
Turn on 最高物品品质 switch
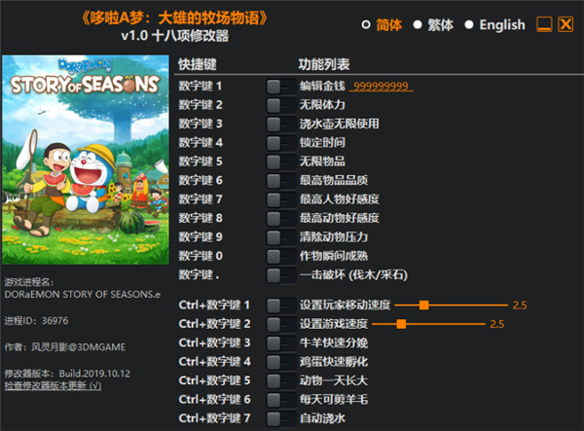(281, 181)
